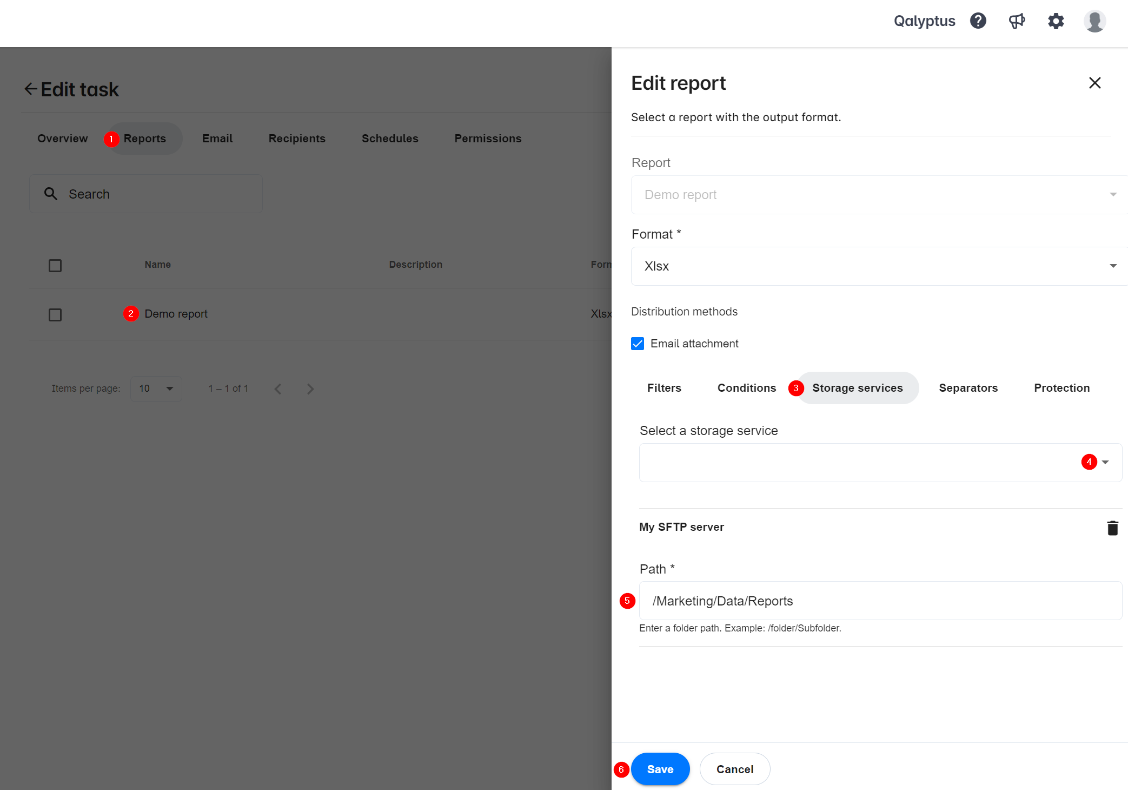Open the settings gear icon
1128x790 pixels.
[1056, 21]
